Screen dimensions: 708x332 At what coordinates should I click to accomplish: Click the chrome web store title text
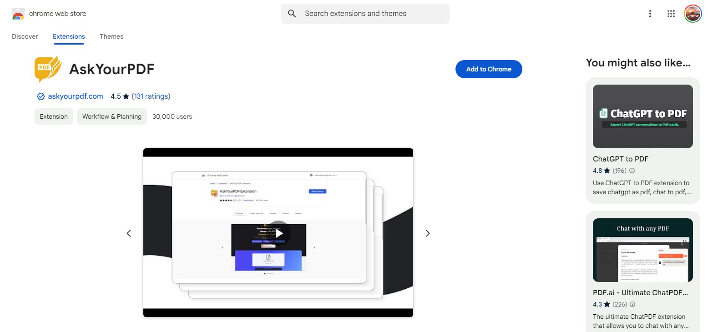tap(58, 14)
